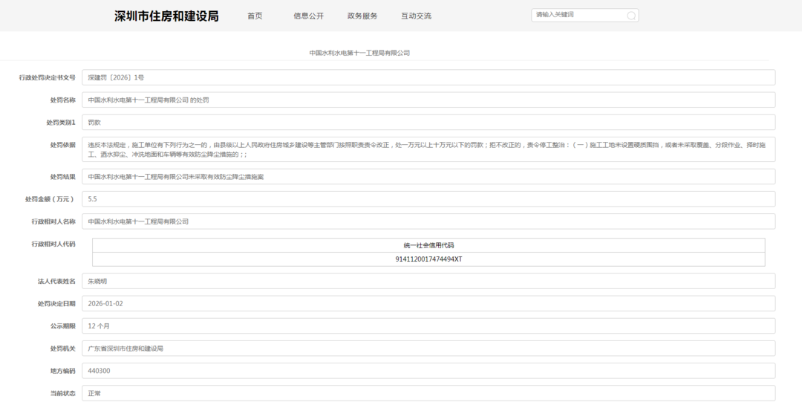Screen dimensions: 802x405
Task: Click the 行政相对人名称 field
Action: click(428, 221)
